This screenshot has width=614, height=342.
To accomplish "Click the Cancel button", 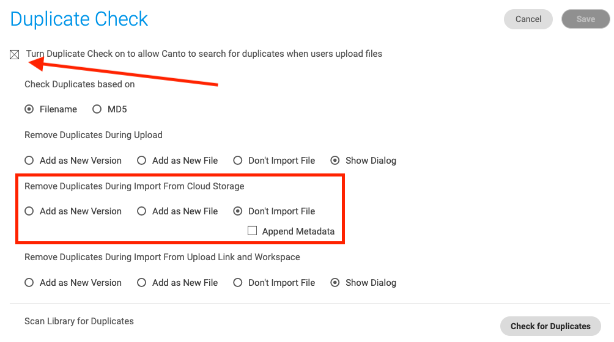I will 528,19.
